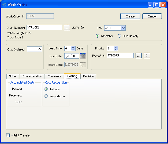Click the Create button
This screenshot has width=168, height=144.
130,16
